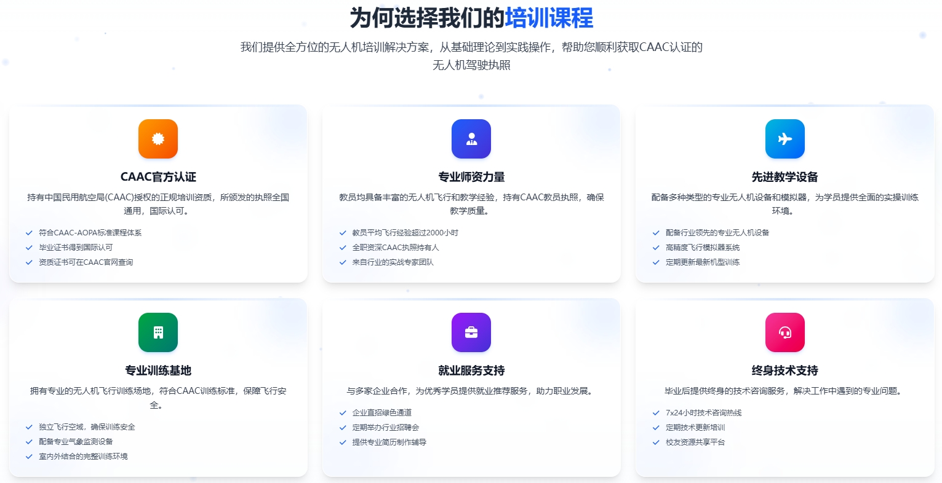This screenshot has width=942, height=483.
Task: Click 校友资源共享平台 list entry
Action: [696, 442]
